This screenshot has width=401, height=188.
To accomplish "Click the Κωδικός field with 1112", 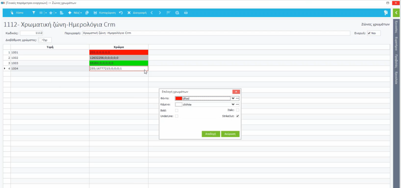I will [32, 33].
